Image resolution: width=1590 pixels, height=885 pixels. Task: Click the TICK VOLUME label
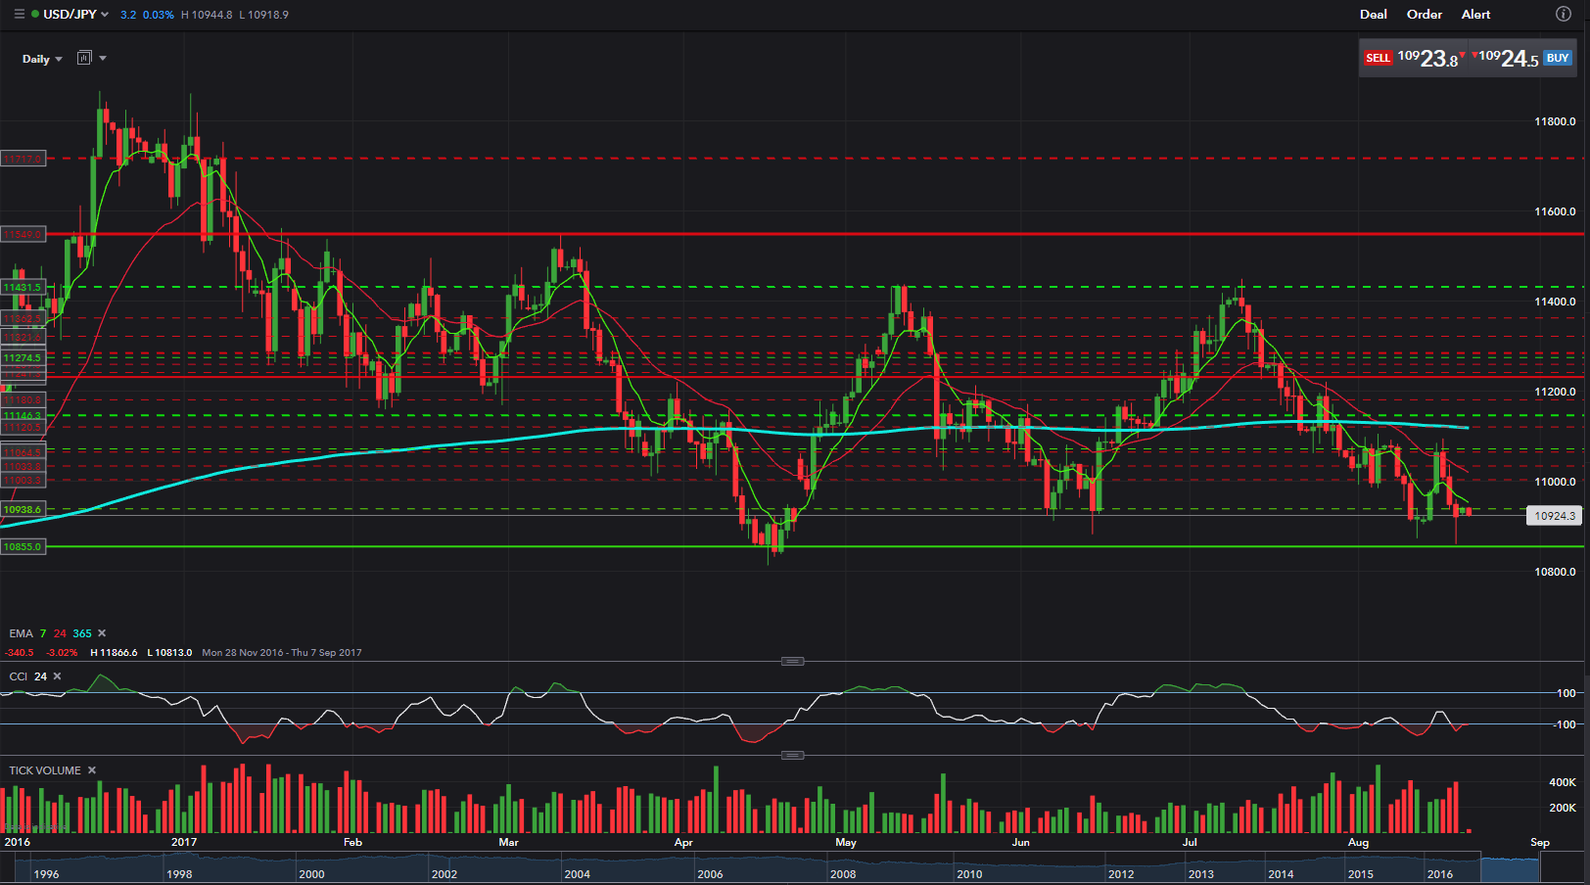45,770
